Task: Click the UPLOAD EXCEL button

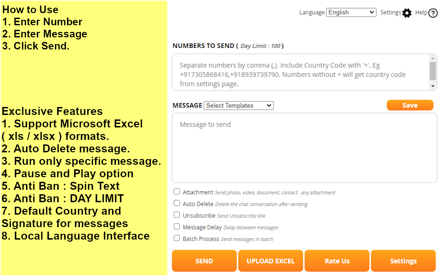Action: [271, 261]
